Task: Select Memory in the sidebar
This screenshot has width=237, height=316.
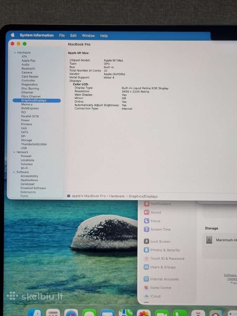Action: point(27,104)
